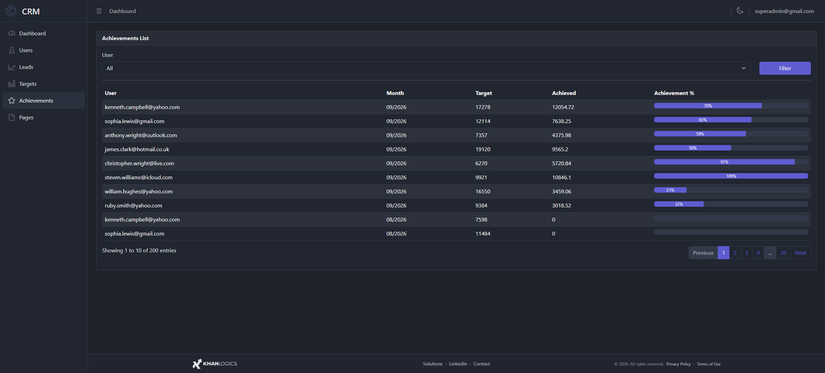The image size is (825, 373).
Task: Go to page 4 of results
Action: 758,253
